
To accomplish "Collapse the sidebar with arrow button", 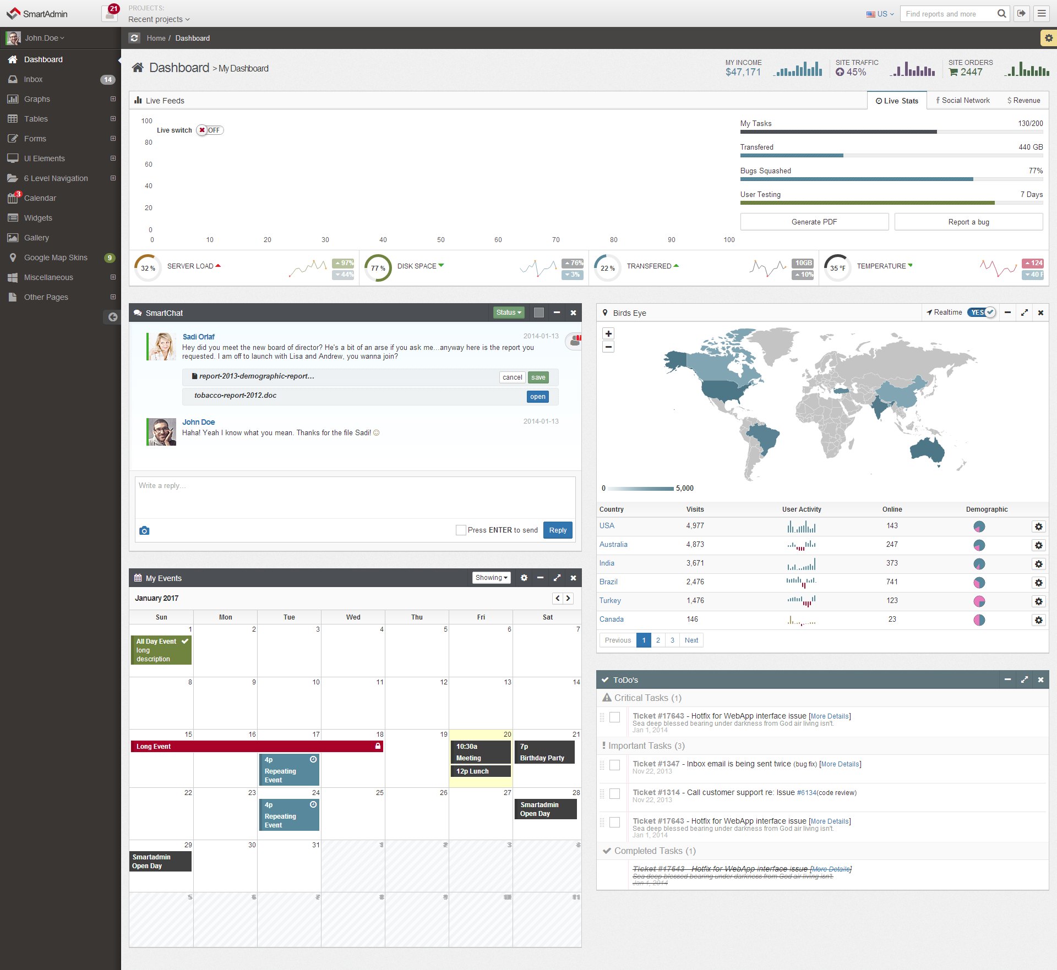I will point(112,317).
